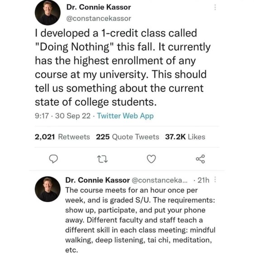Image resolution: width=254 pixels, height=253 pixels.
Task: Open the main tweet's three-dot menu
Action: pos(215,7)
